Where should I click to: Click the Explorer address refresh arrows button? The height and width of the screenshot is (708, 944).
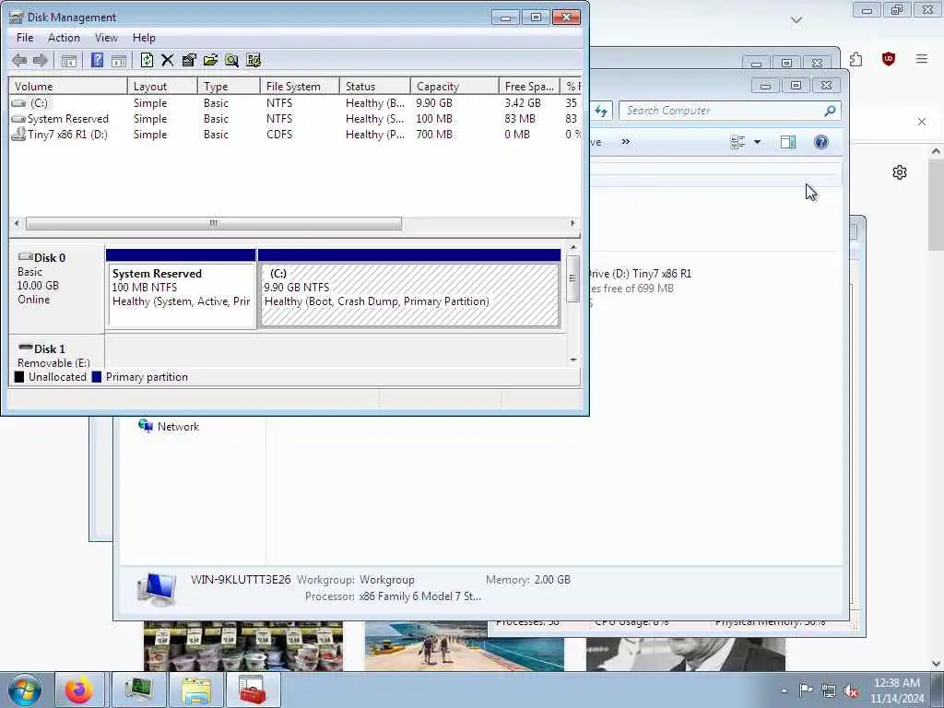click(x=601, y=111)
